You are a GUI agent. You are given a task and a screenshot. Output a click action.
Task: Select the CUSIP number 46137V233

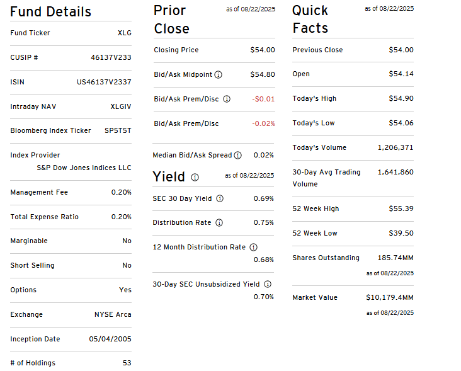coord(111,57)
